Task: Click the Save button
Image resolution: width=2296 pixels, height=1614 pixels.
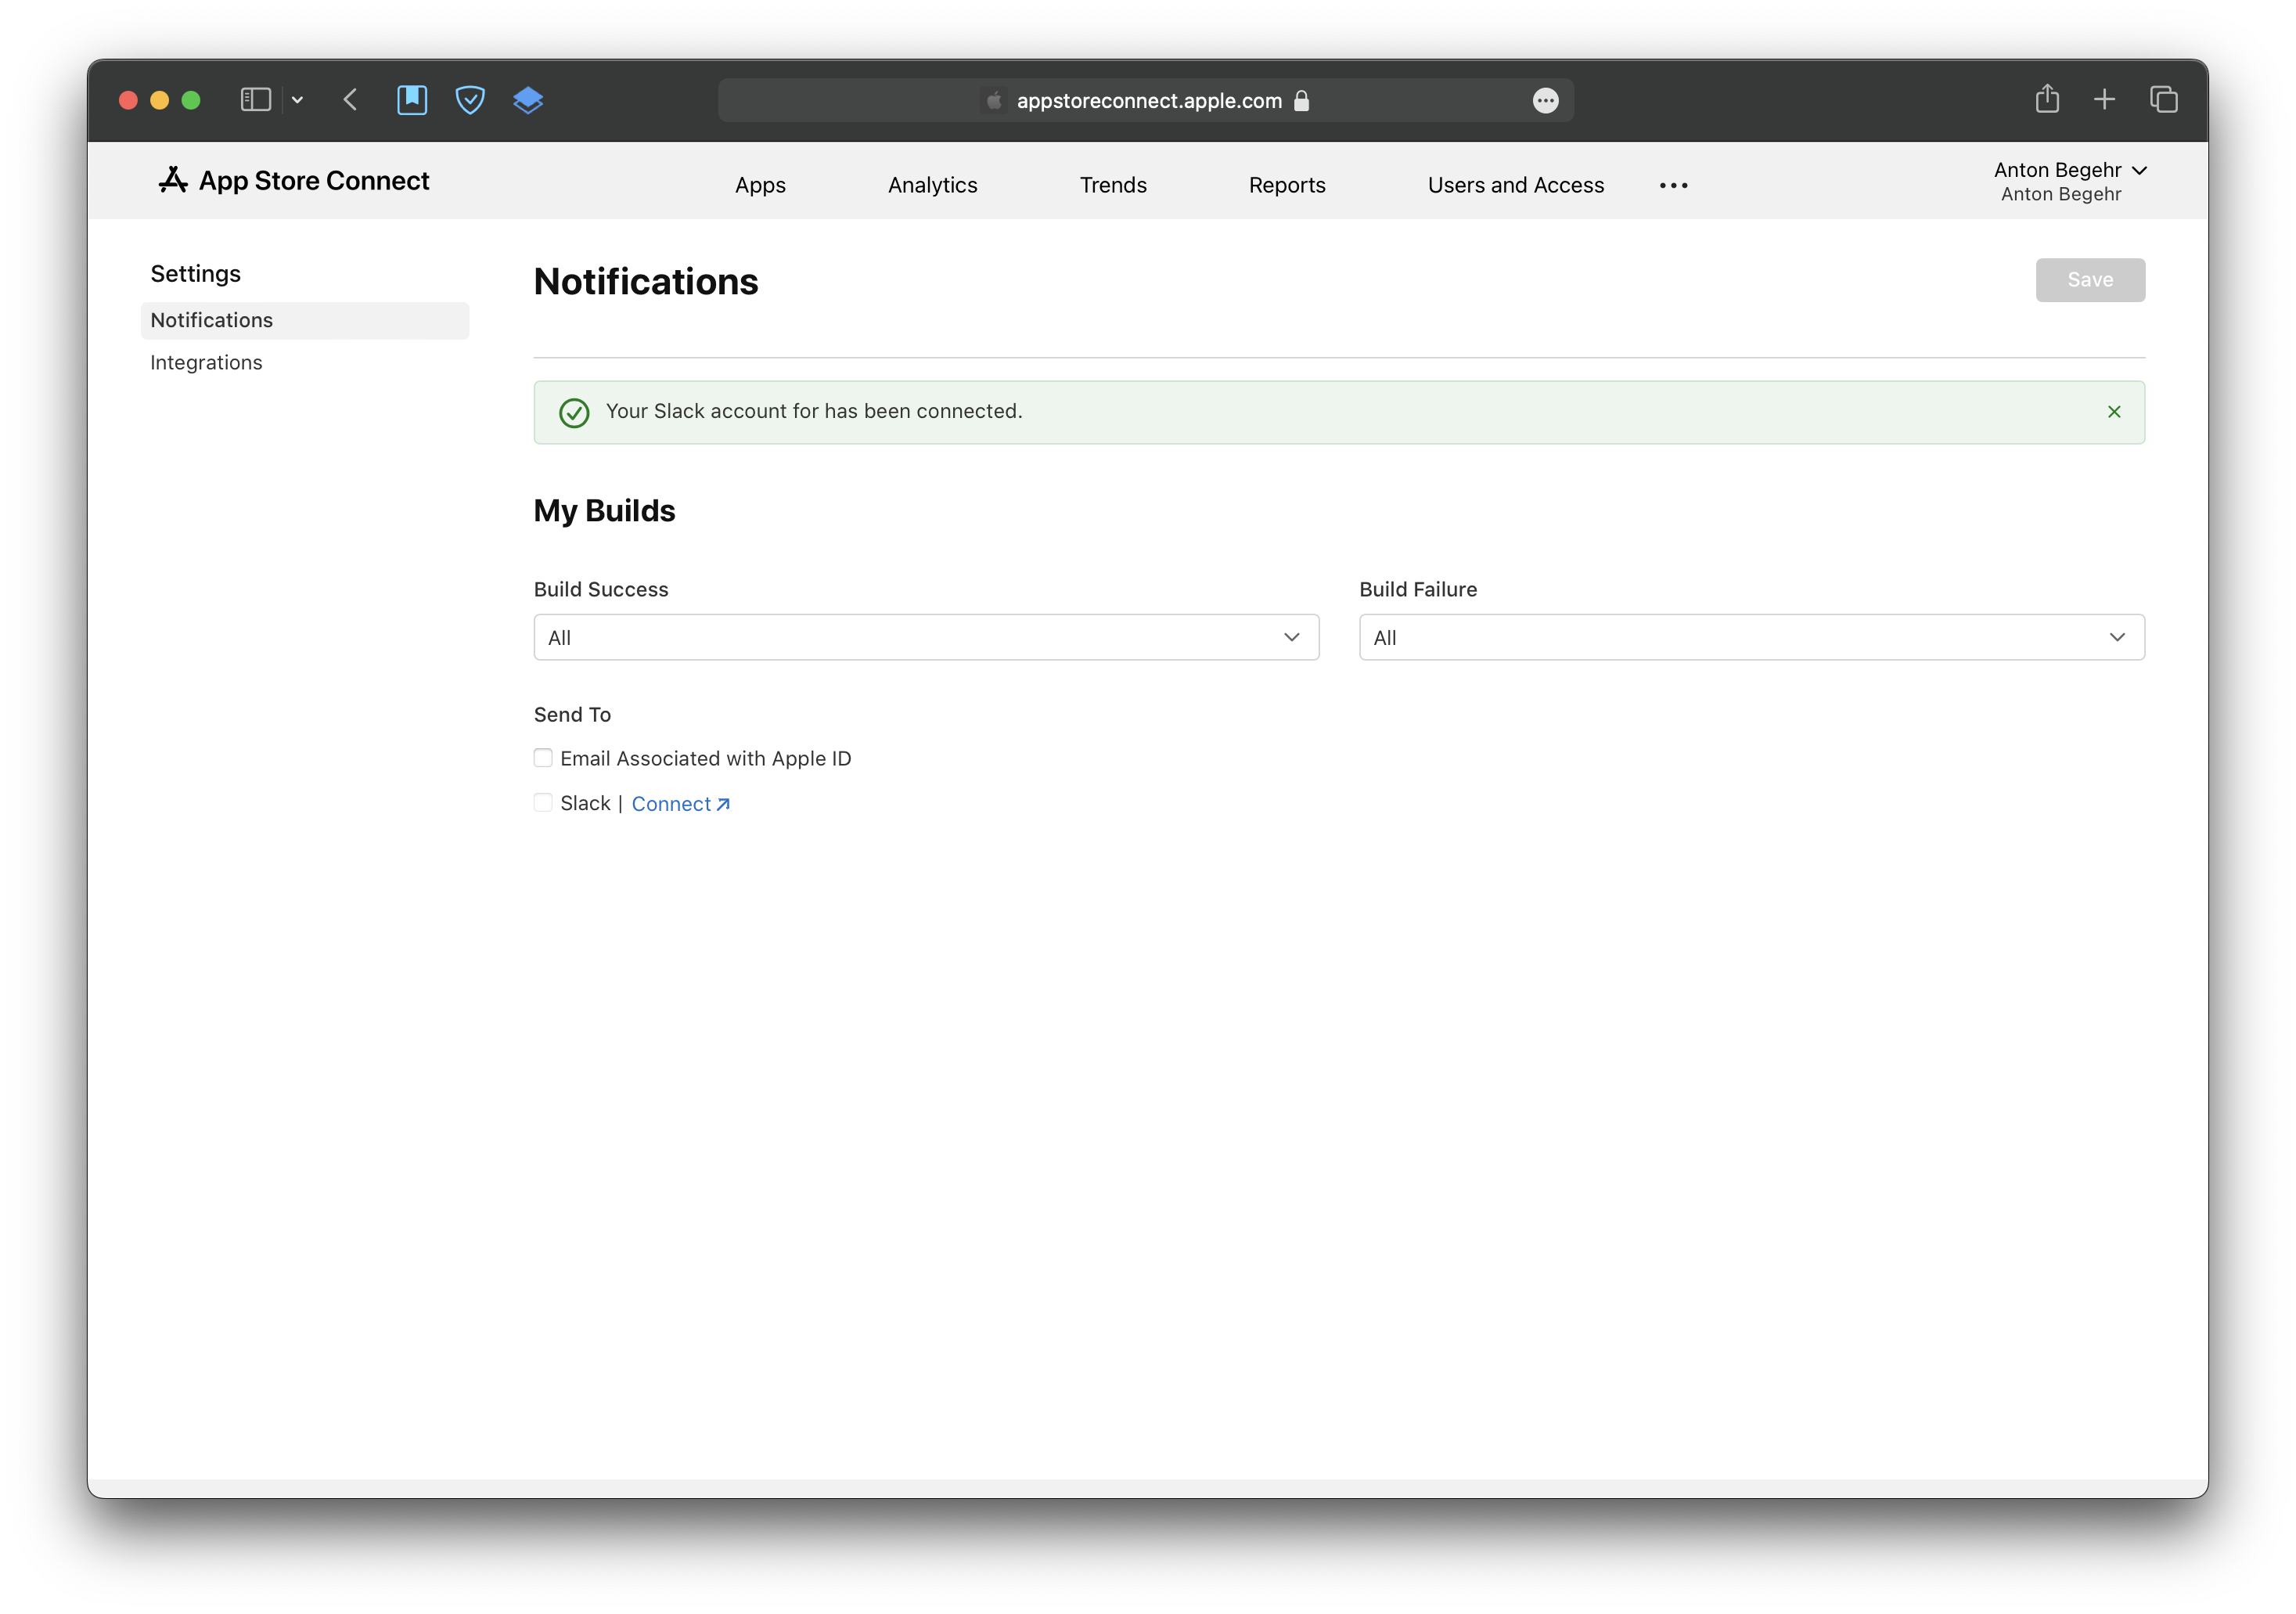Action: [2089, 280]
